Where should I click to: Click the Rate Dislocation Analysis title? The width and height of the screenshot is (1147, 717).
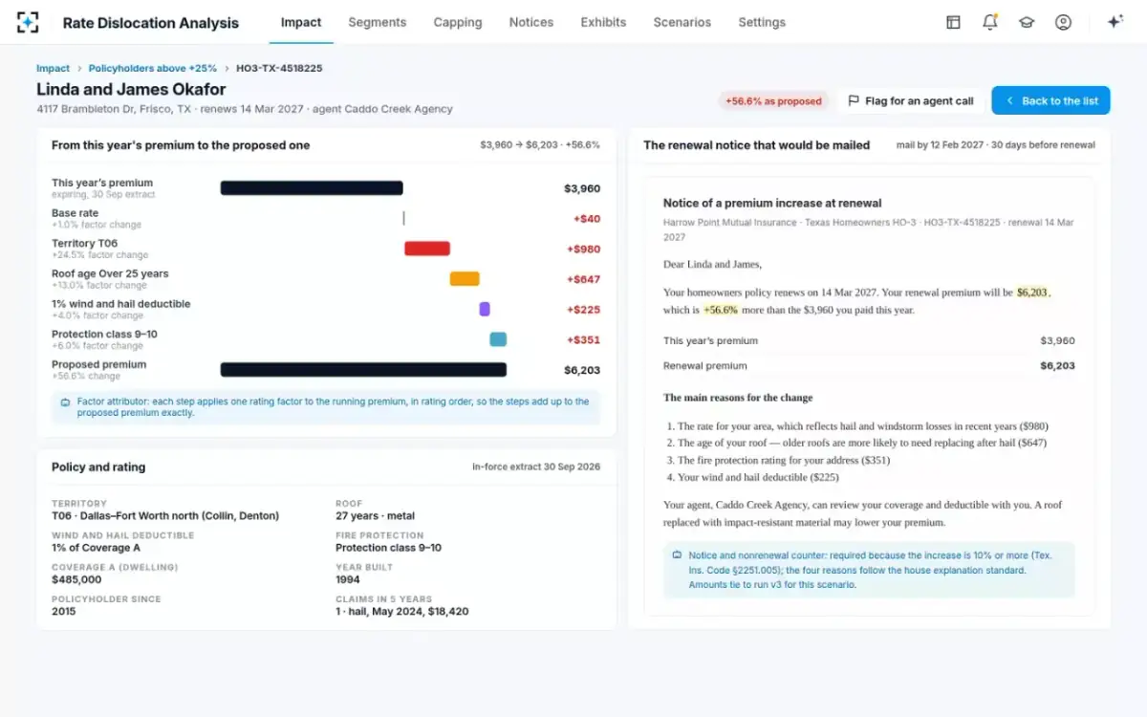click(x=151, y=22)
